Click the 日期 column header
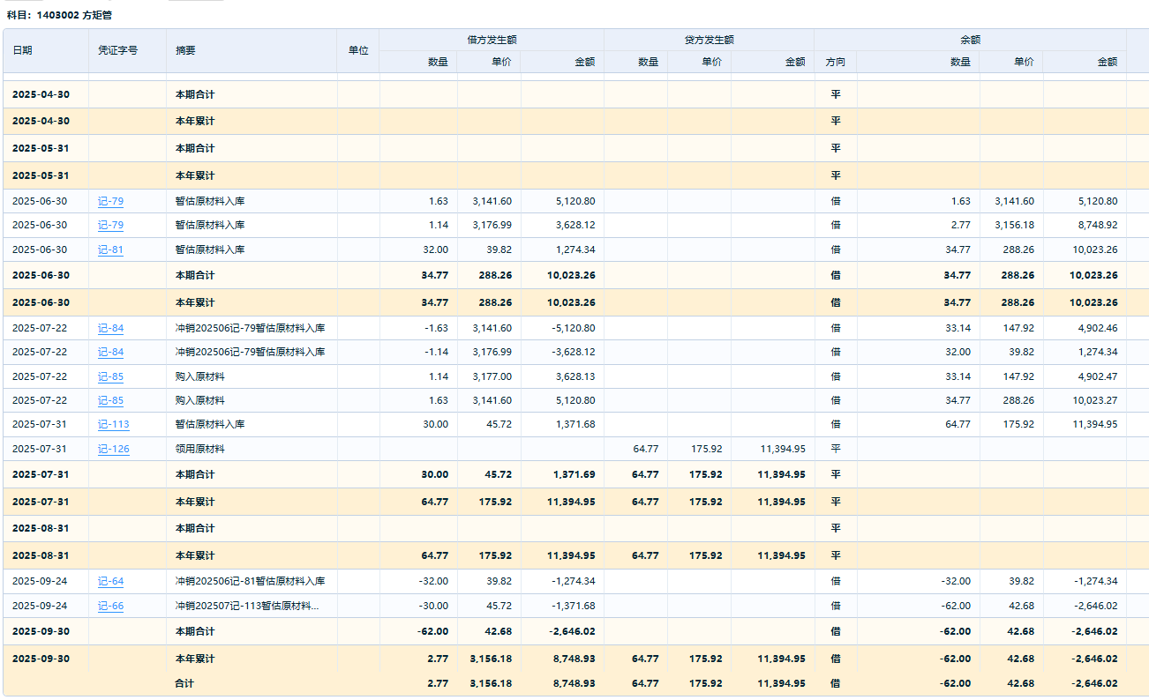Image resolution: width=1149 pixels, height=700 pixels. coord(23,51)
